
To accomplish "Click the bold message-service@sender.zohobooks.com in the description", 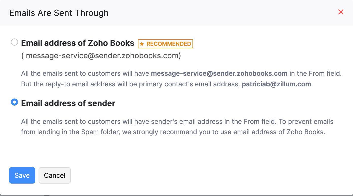I will point(219,74).
